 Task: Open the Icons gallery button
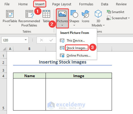[86, 16]
